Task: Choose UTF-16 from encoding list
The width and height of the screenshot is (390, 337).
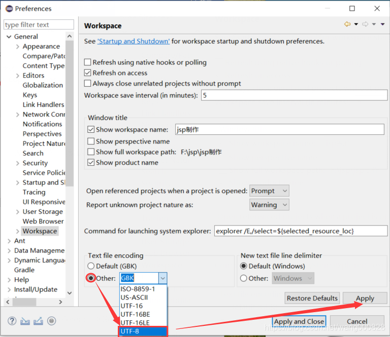Action: click(143, 306)
